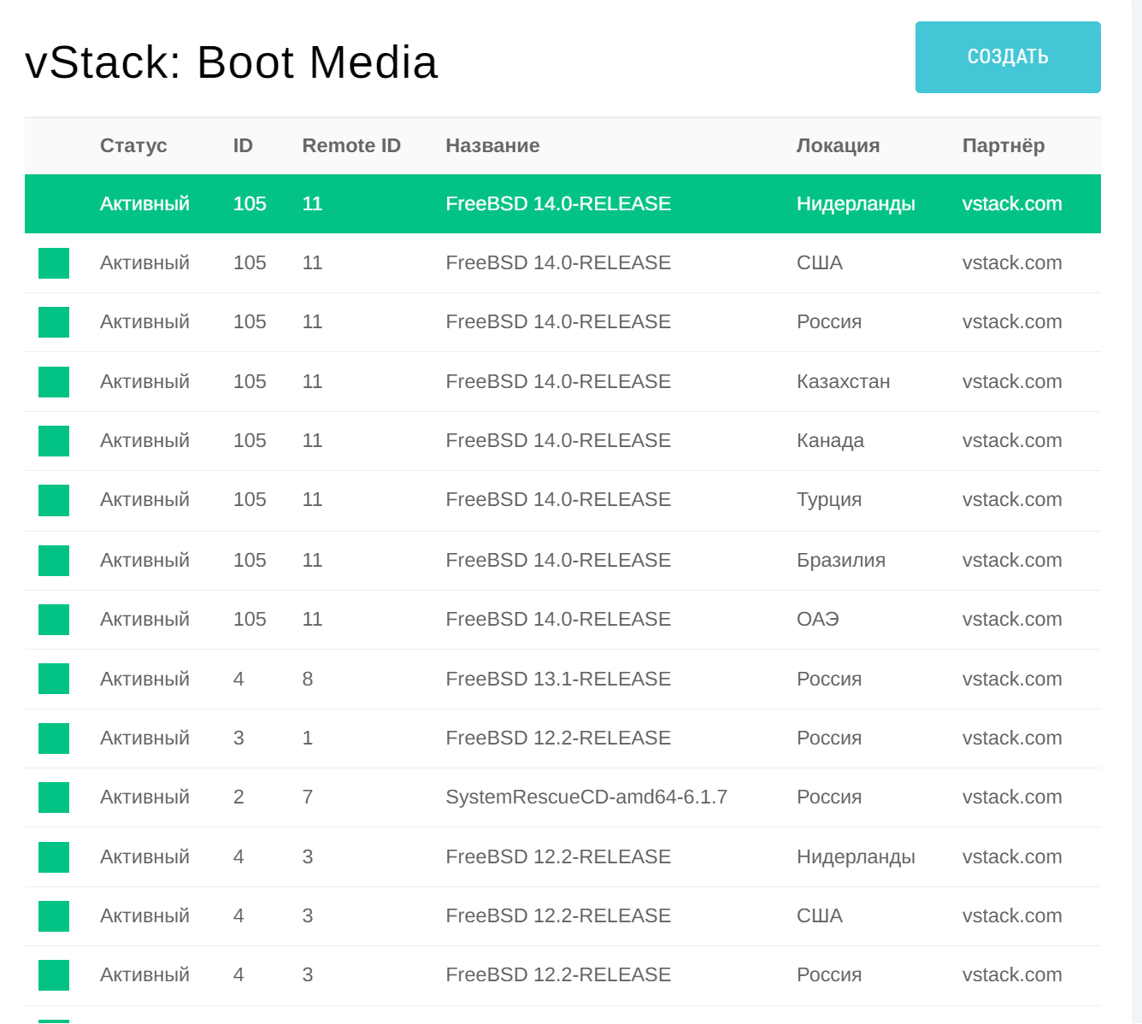Click the Бразилия location cell
Screen dimensions: 1142x1024
841,560
